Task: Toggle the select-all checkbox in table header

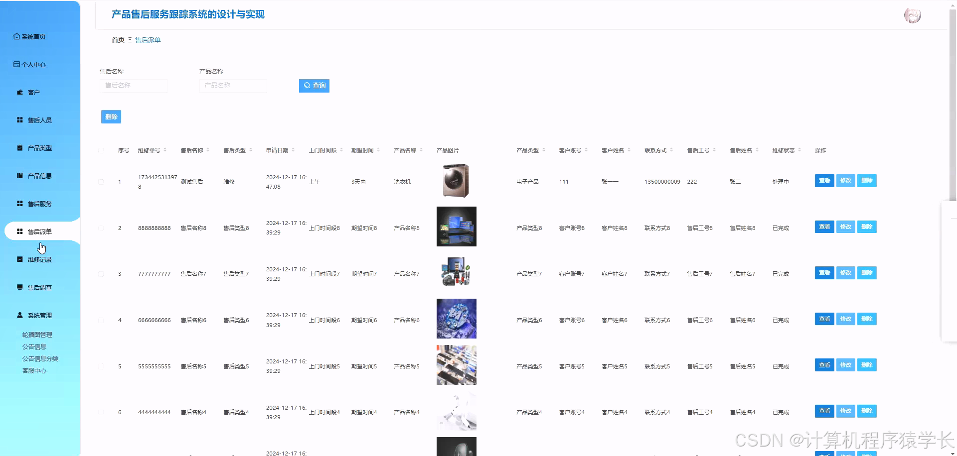Action: point(102,150)
